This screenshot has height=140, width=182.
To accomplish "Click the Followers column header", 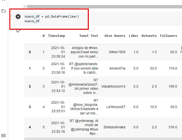I will coord(169,36).
